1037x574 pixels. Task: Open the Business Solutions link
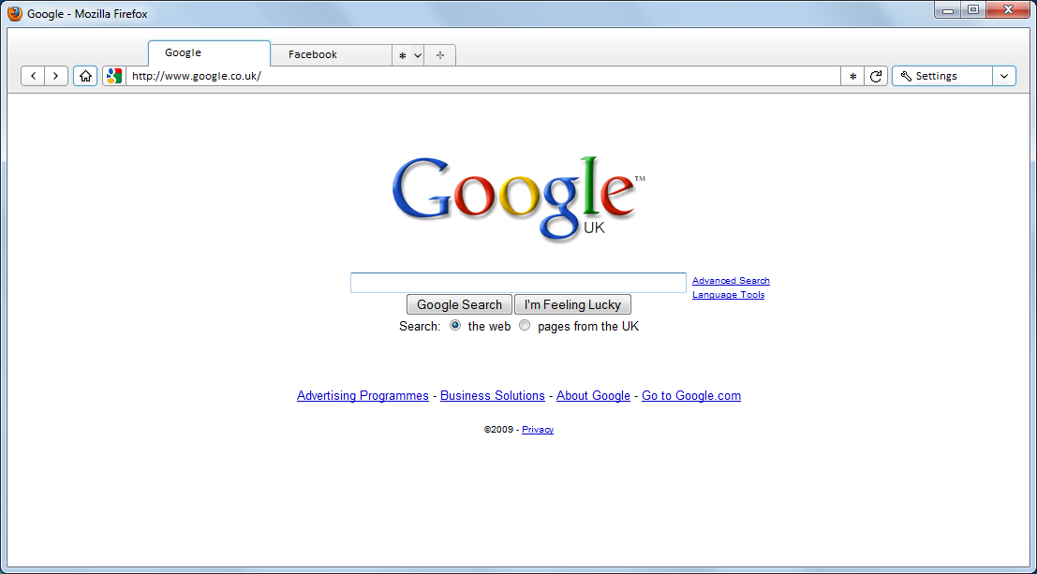(493, 395)
